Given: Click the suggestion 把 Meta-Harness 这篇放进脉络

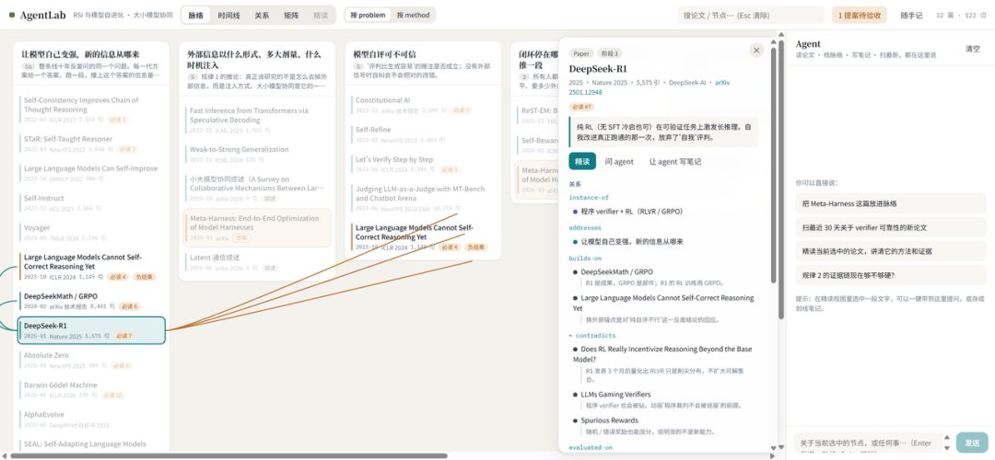Looking at the screenshot, I should (x=890, y=203).
